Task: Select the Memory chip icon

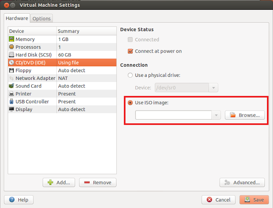Action: [x=12, y=39]
